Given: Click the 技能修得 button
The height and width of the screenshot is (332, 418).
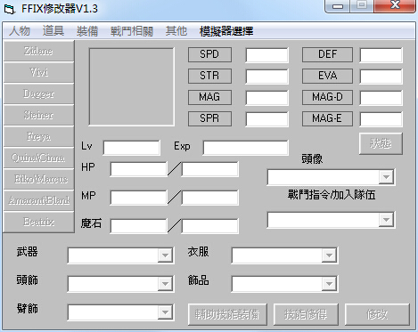Looking at the screenshot, I should coord(306,314).
